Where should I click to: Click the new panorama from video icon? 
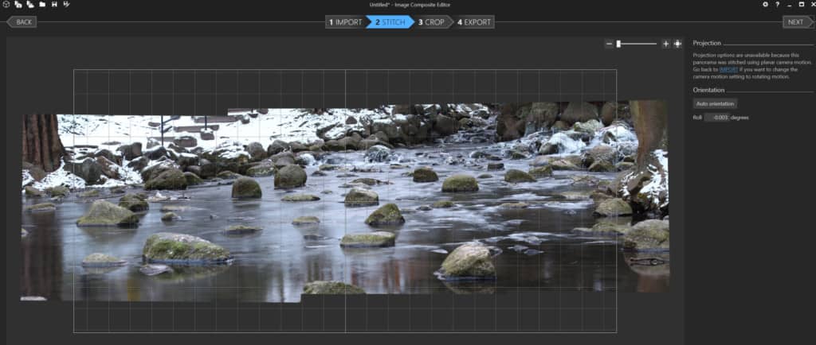click(x=29, y=5)
